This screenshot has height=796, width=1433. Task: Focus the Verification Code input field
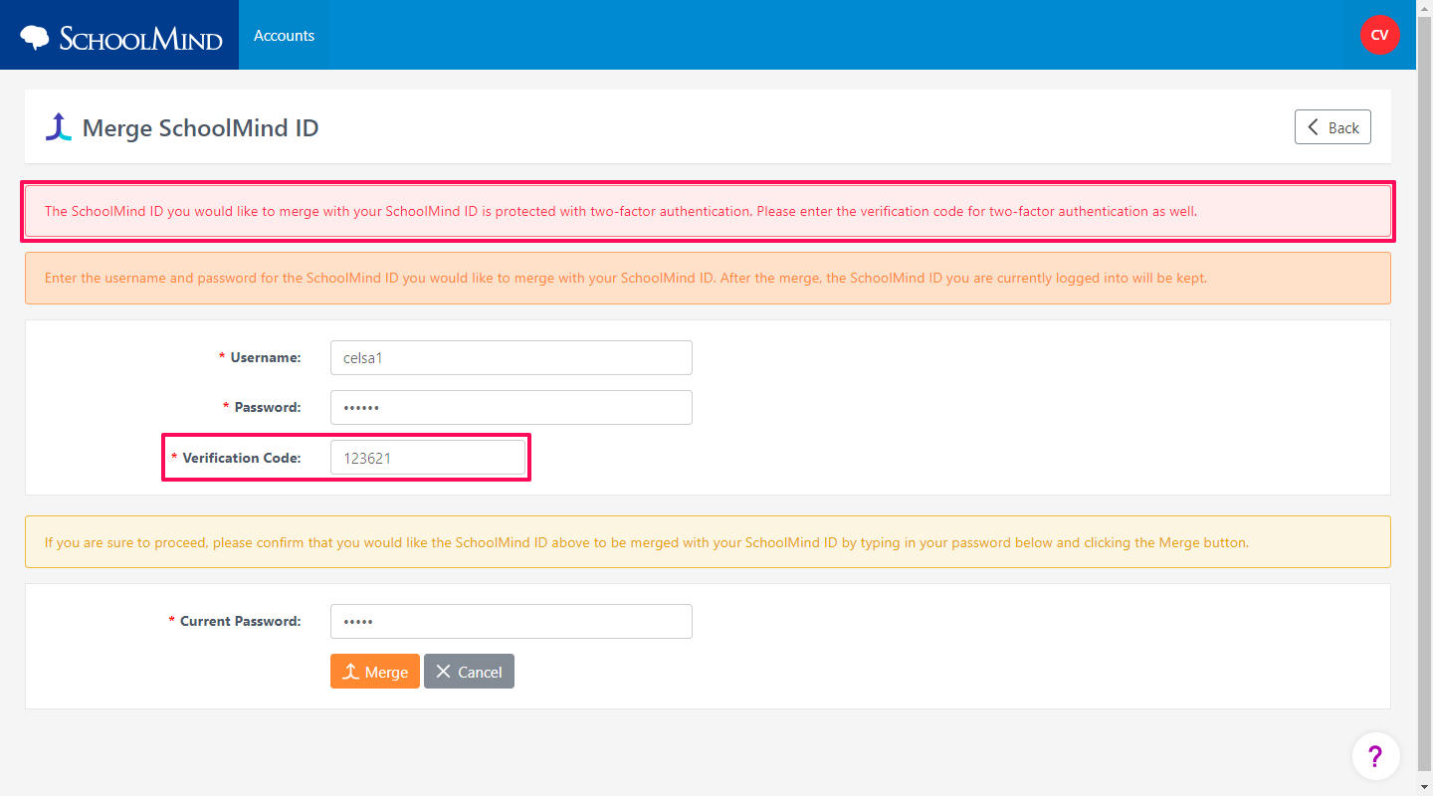point(427,458)
